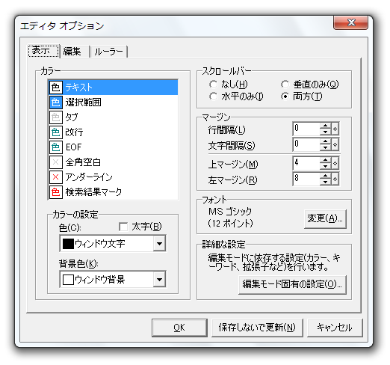Select the なし(H) scrollbar radio button
Screen dimensions: 390x365
coord(213,85)
